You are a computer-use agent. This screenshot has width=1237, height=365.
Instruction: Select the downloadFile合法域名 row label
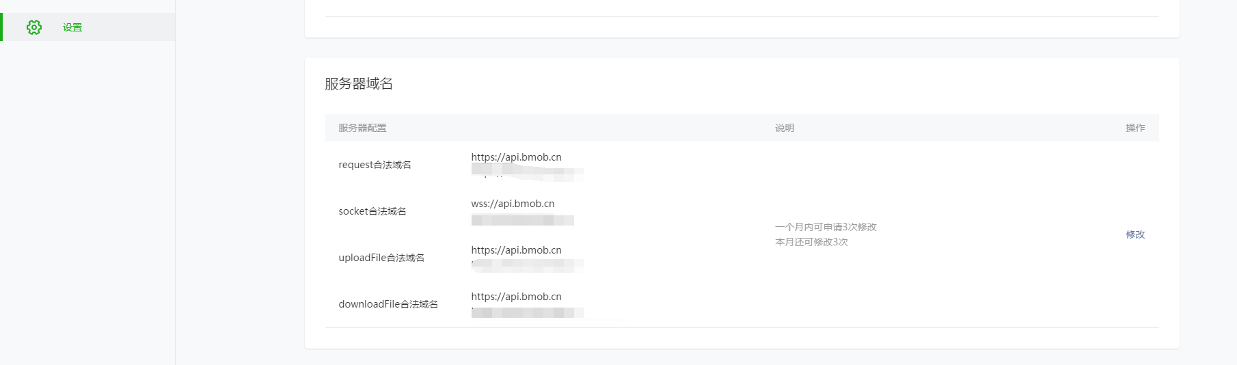388,304
